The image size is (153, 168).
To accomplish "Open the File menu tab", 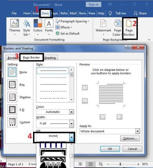I will click(14, 13).
